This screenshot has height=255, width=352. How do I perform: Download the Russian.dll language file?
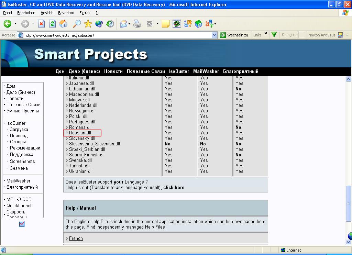[80, 133]
